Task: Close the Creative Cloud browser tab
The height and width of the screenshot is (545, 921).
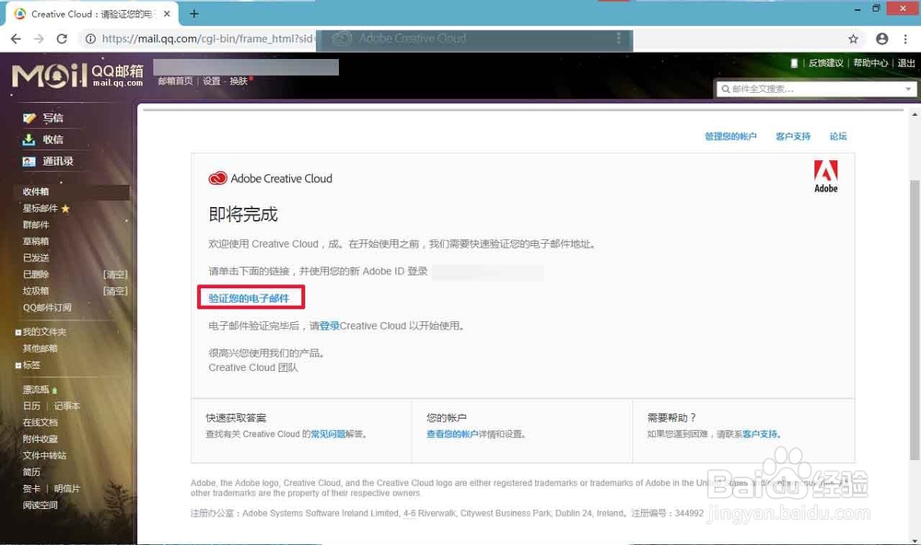Action: 167,14
